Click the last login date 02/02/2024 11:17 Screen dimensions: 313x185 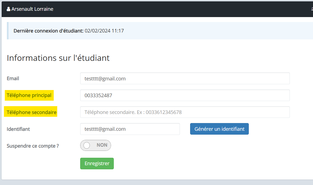(104, 31)
